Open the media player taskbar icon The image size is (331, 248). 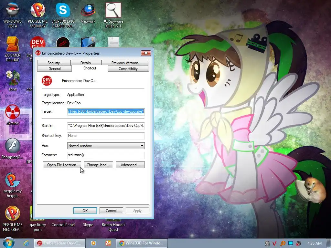pyautogui.click(x=93, y=243)
